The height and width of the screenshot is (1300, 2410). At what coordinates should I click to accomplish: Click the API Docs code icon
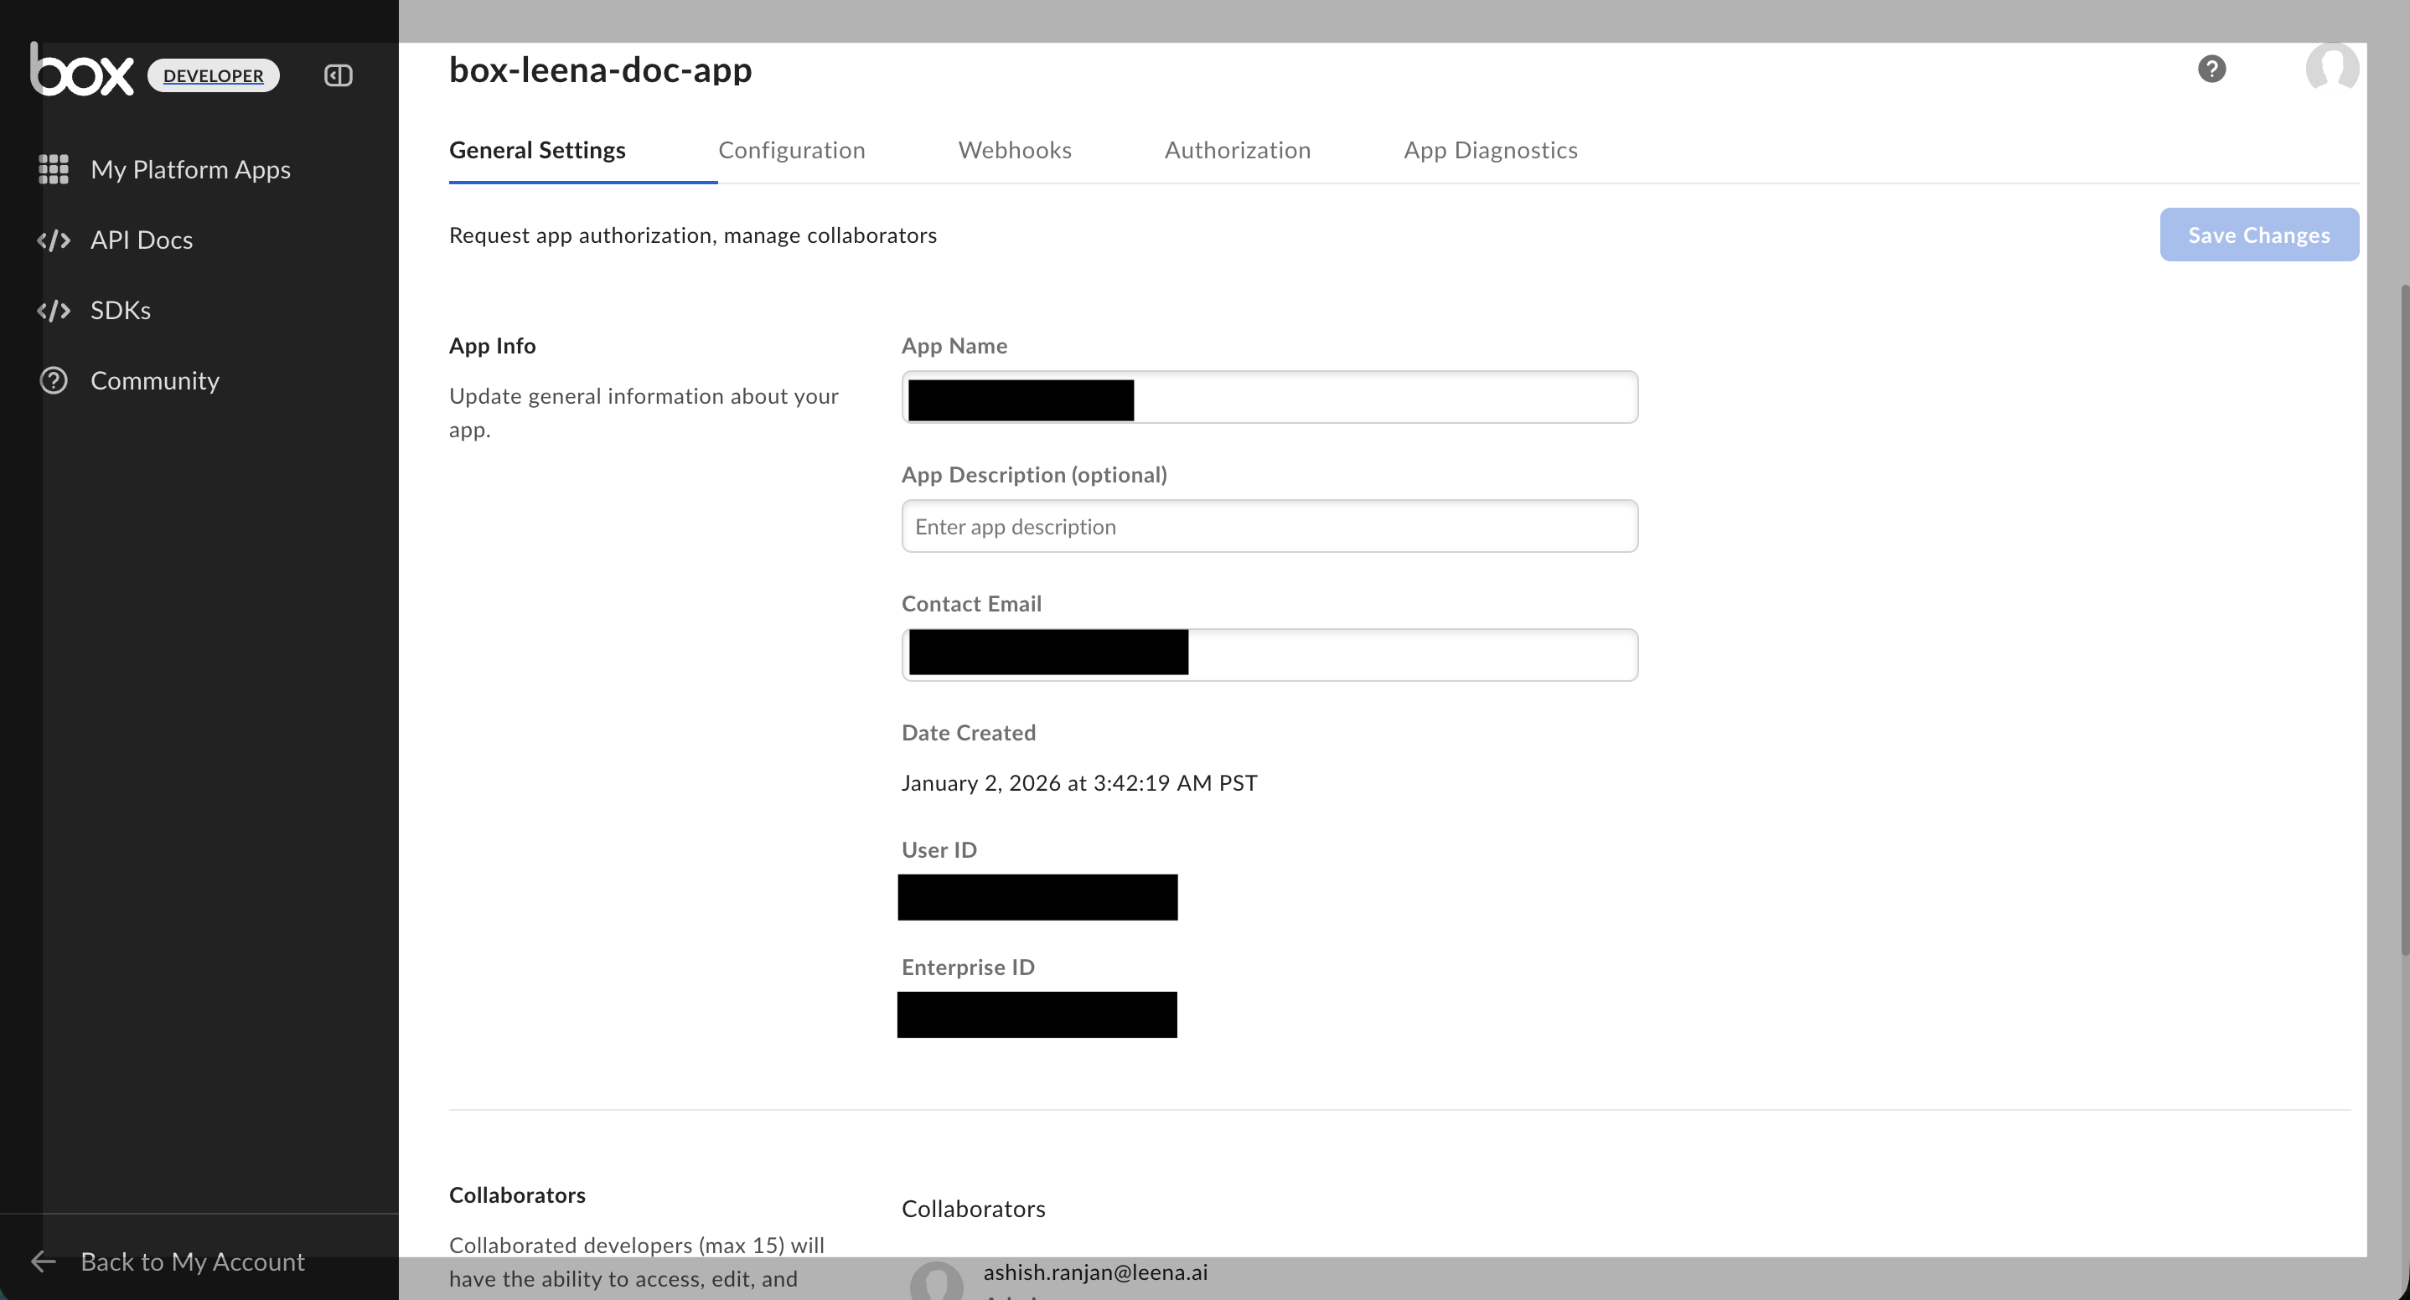[54, 240]
